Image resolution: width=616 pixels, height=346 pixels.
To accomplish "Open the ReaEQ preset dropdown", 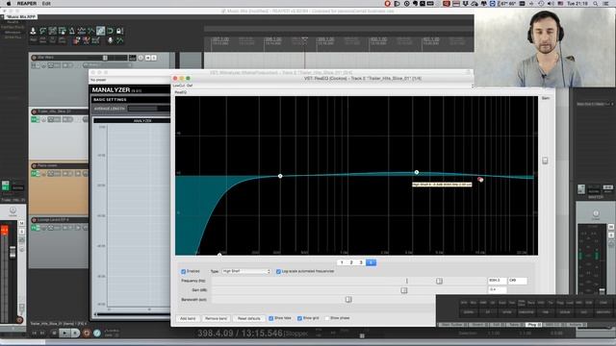I will click(322, 86).
